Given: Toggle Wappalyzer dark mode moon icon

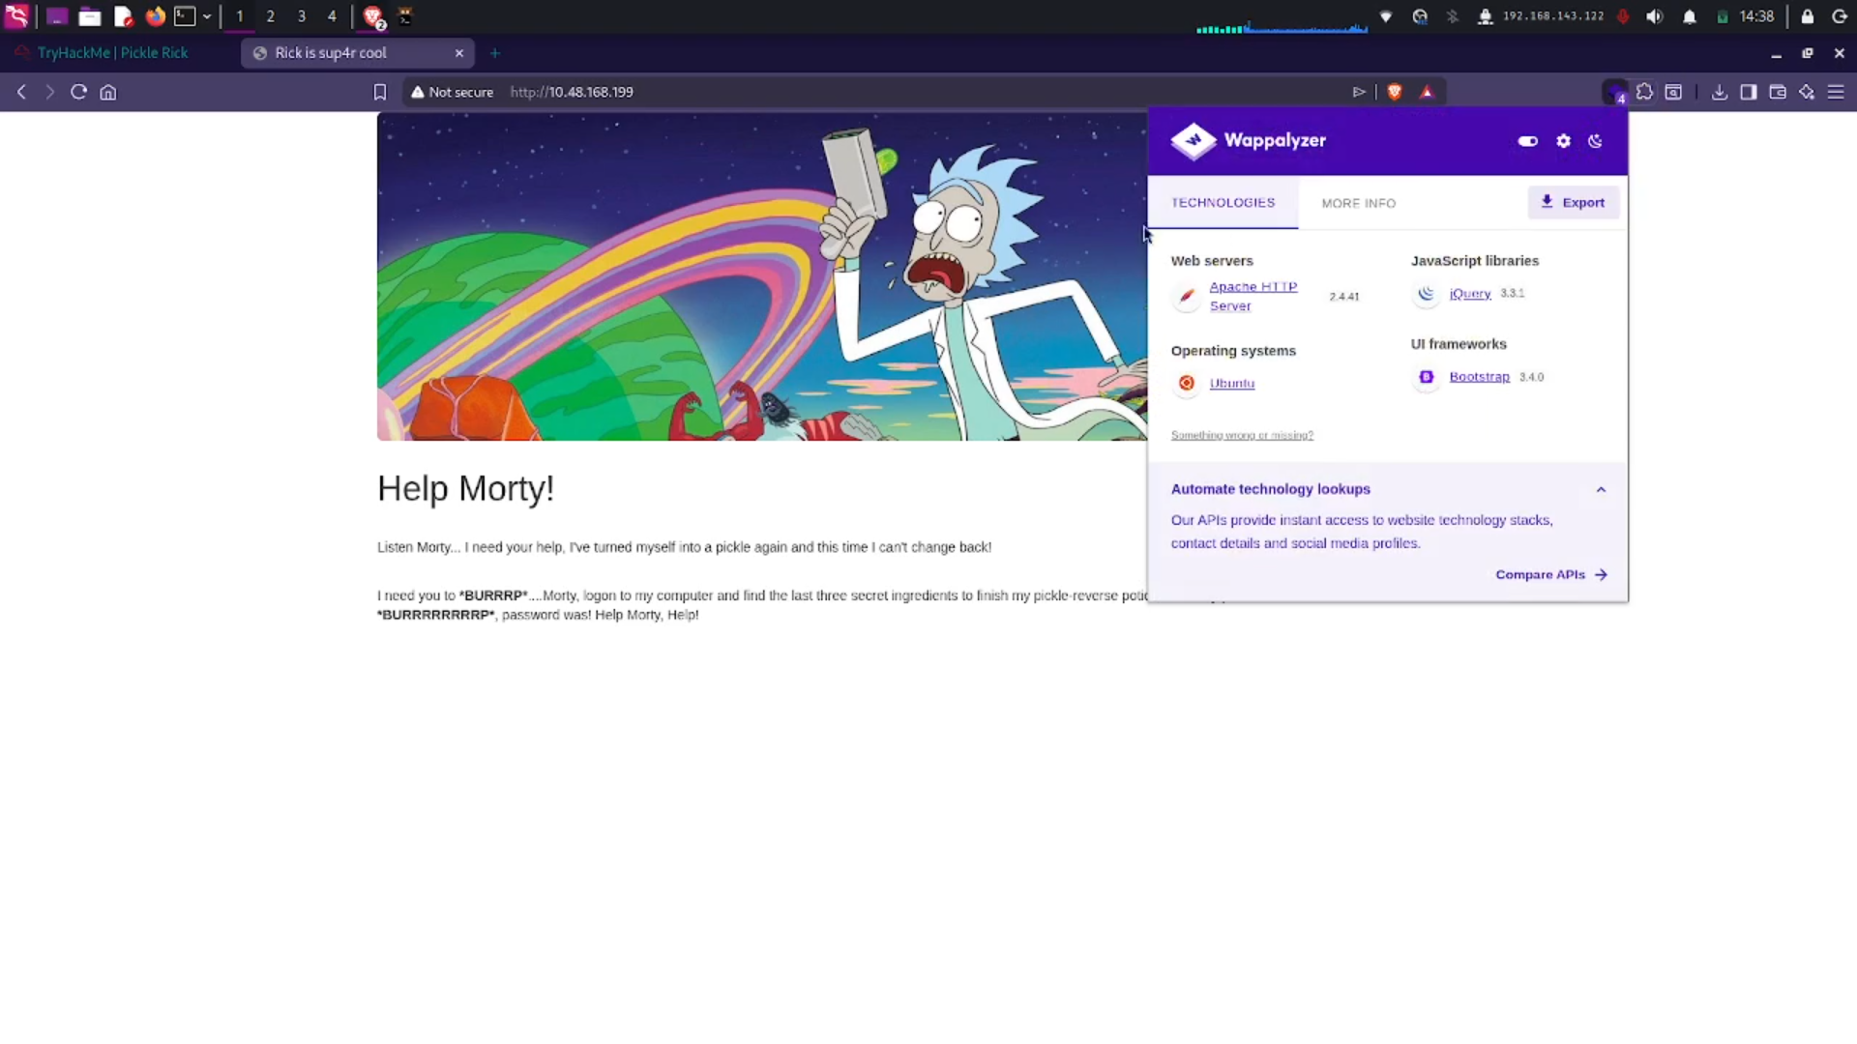Looking at the screenshot, I should click(1596, 141).
